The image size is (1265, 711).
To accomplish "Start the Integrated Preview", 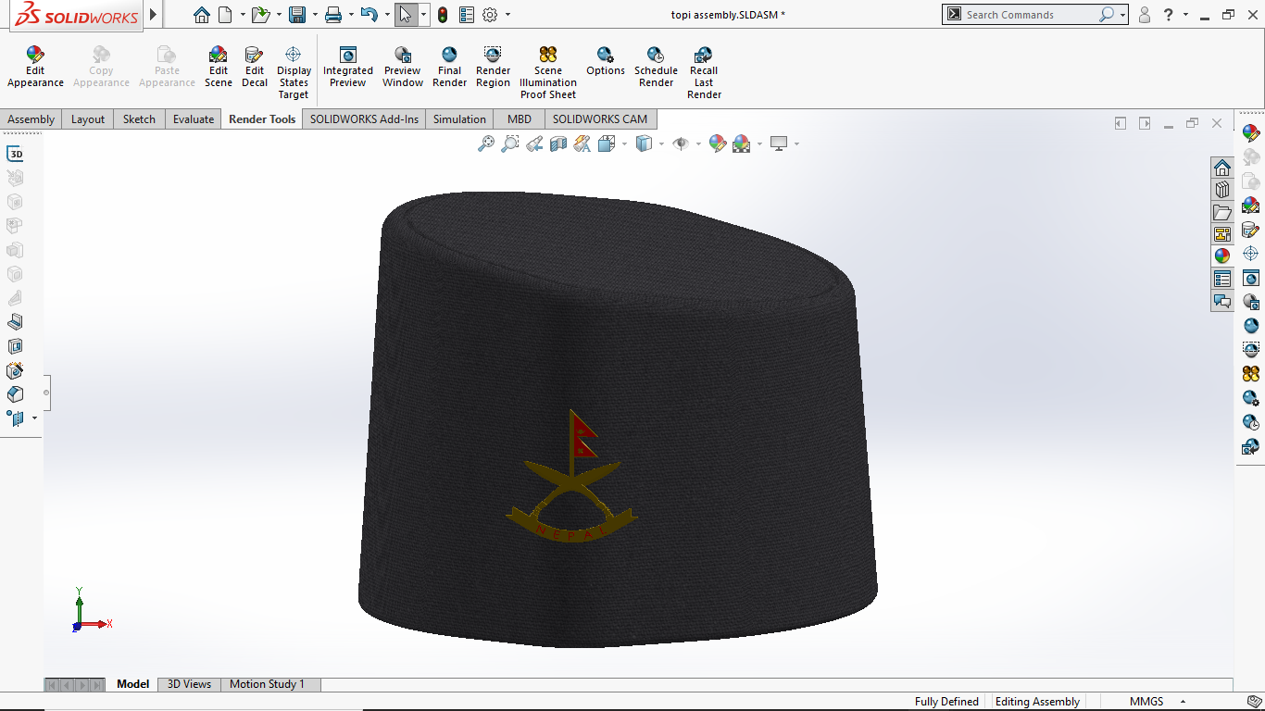I will 348,68.
